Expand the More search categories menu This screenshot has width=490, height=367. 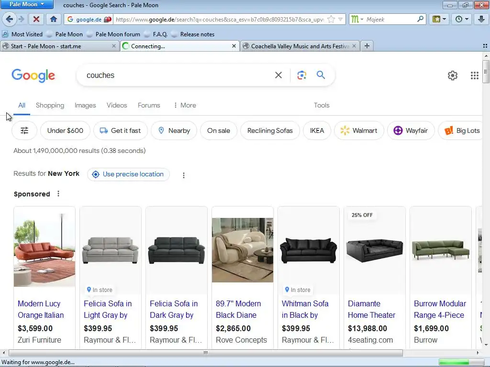pyautogui.click(x=185, y=106)
